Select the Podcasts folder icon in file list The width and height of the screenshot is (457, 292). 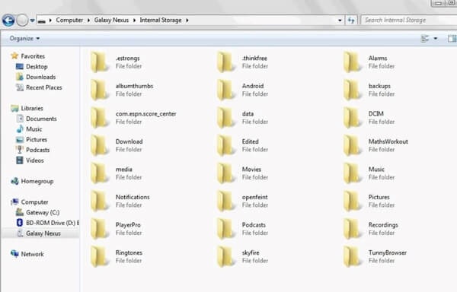pos(225,229)
